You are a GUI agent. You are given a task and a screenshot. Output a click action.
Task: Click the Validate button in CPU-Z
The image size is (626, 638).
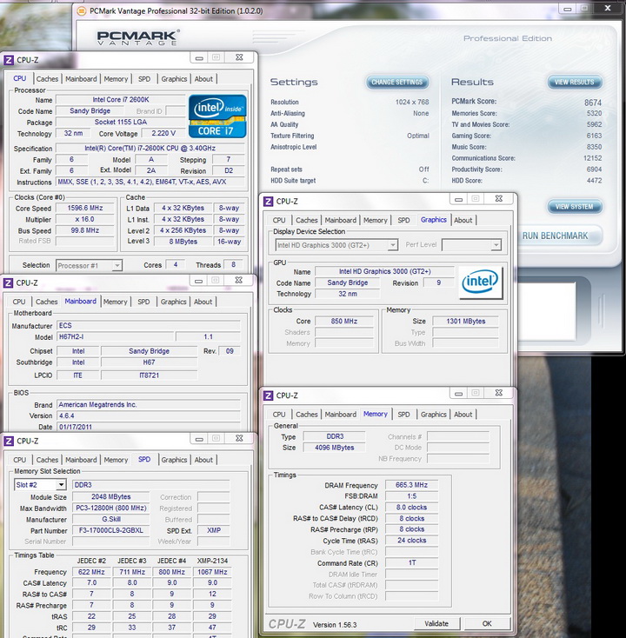(436, 623)
